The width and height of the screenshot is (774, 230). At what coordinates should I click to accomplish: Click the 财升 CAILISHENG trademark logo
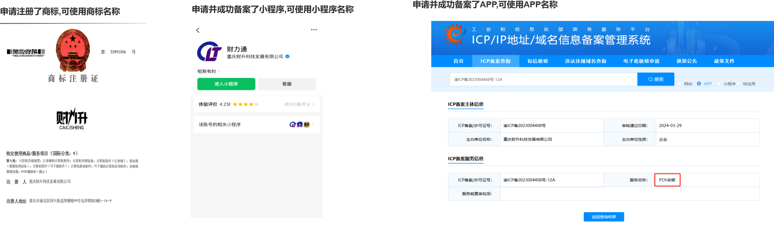tap(72, 119)
